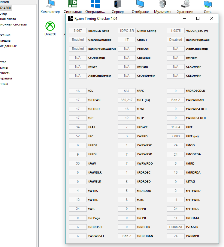Screen dimensions: 224x247
Task: Open the Отображение monitor icon
Action: point(140,6)
